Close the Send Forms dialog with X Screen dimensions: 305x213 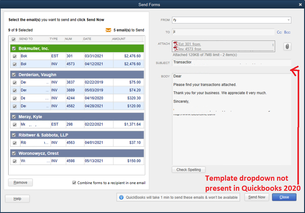pos(300,5)
